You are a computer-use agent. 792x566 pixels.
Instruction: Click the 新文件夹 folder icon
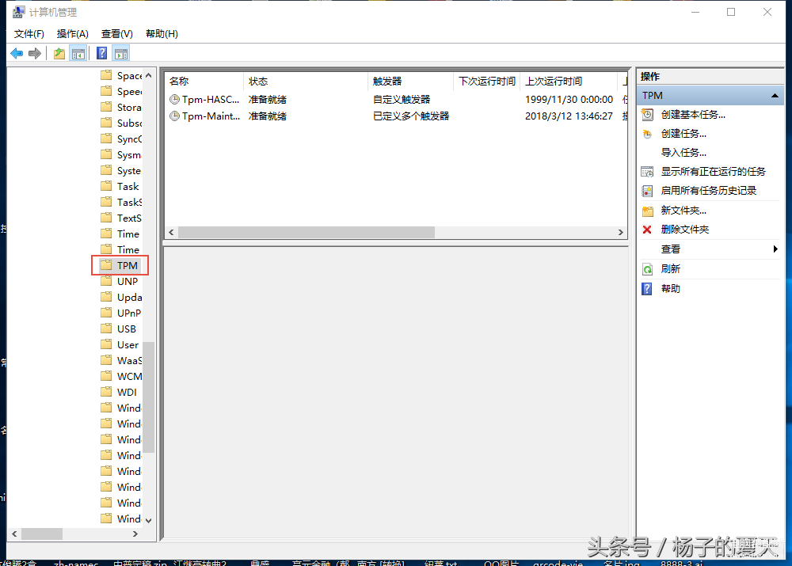[647, 211]
